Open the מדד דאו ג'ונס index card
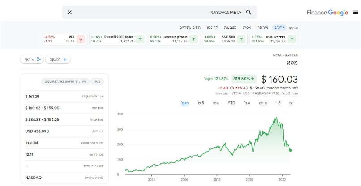The width and height of the screenshot is (361, 186). 273,39
